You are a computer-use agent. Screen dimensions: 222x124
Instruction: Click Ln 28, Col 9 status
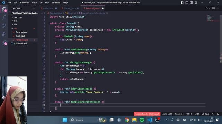pyautogui.click(x=167, y=114)
